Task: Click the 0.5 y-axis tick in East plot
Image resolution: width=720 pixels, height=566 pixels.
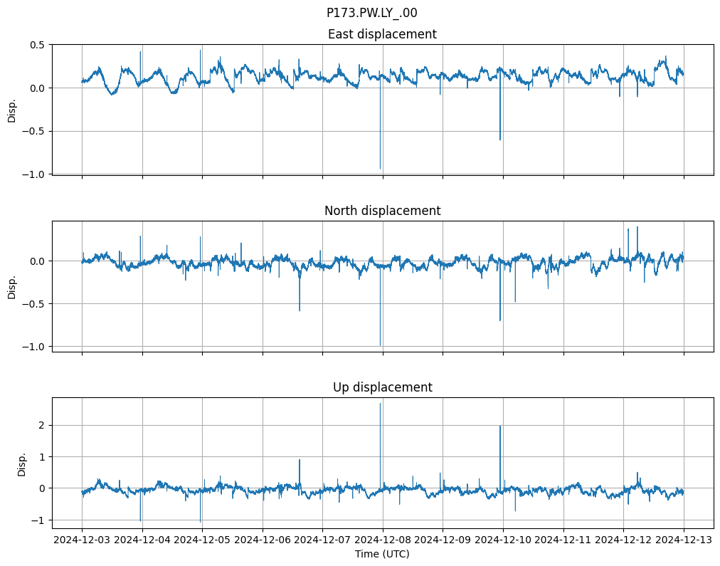Action: [x=36, y=45]
